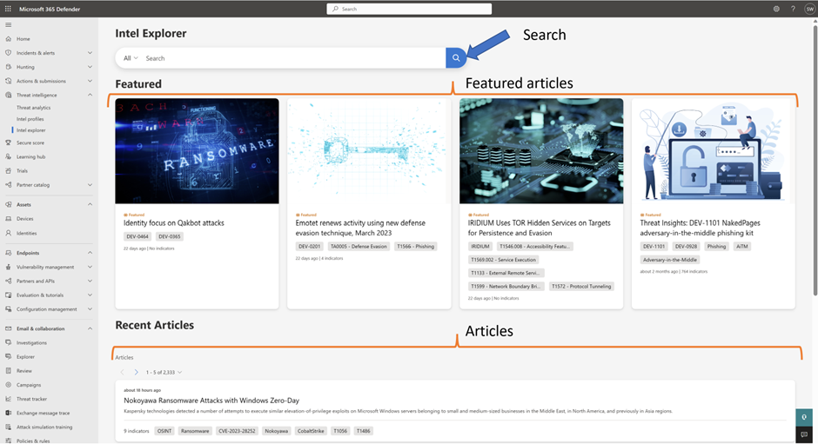The image size is (818, 444).
Task: Click the Partners and APIs icon
Action: click(9, 282)
